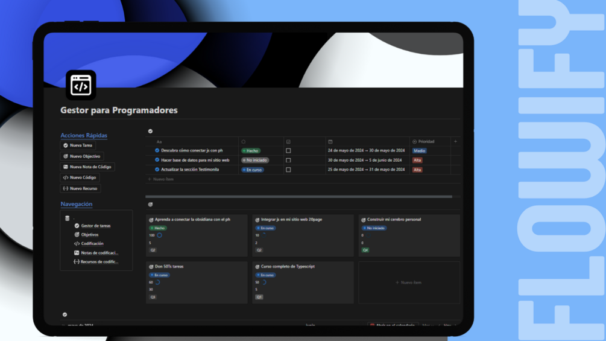Click the checkmark icon above the tasks table
606x341 pixels.
point(150,131)
